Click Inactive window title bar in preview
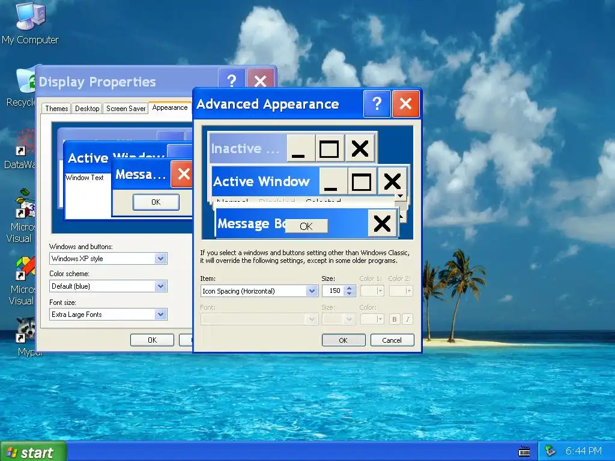Screen dimensions: 615x461 248,149
